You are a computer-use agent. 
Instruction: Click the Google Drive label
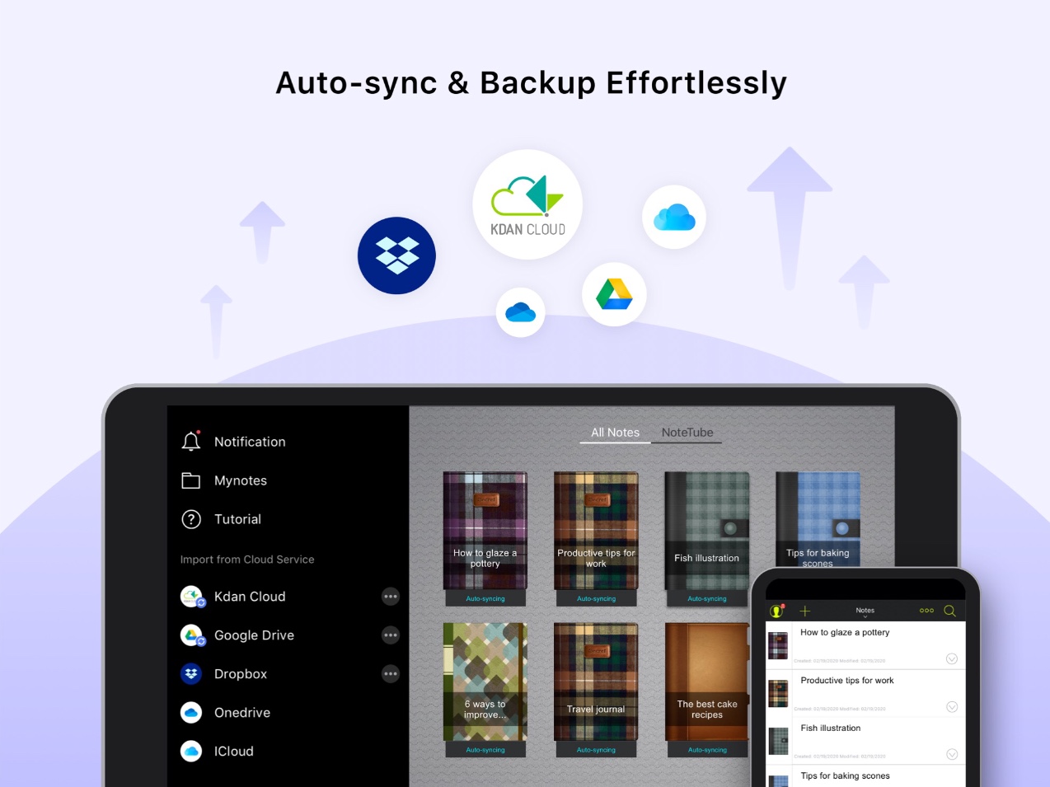254,635
